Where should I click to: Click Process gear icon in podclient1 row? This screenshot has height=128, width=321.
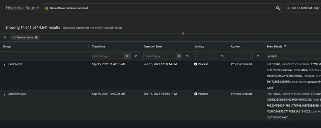[195, 64]
